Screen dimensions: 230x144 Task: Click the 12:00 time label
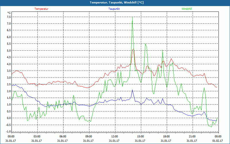click(114, 137)
